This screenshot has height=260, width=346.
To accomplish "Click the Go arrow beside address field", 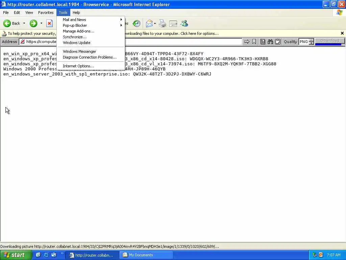I will (247, 42).
